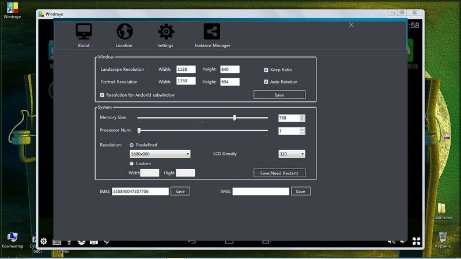Click the Memory Size slider handle
Viewport: 461px width, 259px height.
pos(235,118)
